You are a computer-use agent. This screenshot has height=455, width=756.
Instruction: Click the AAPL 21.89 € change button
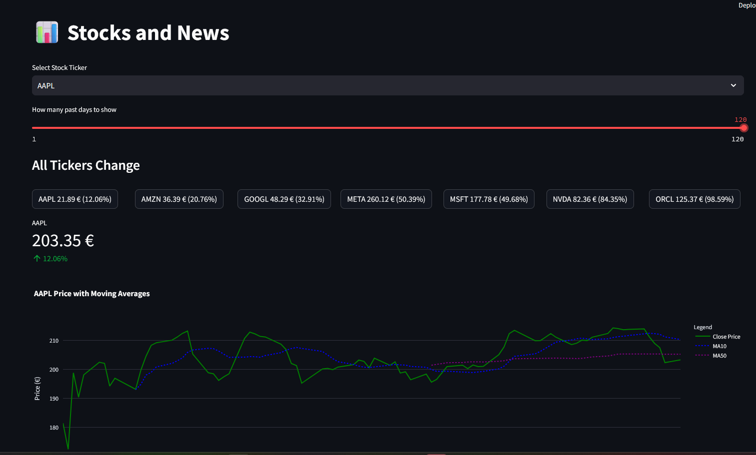click(75, 199)
